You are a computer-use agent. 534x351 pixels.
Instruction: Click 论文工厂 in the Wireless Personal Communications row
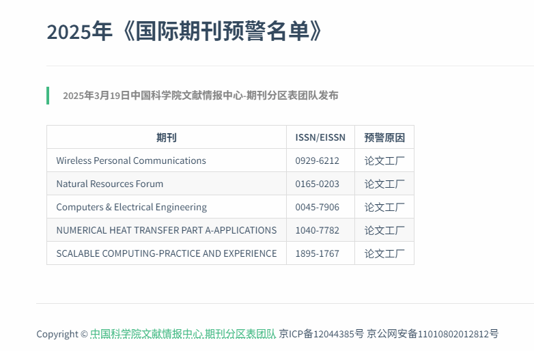pos(384,160)
